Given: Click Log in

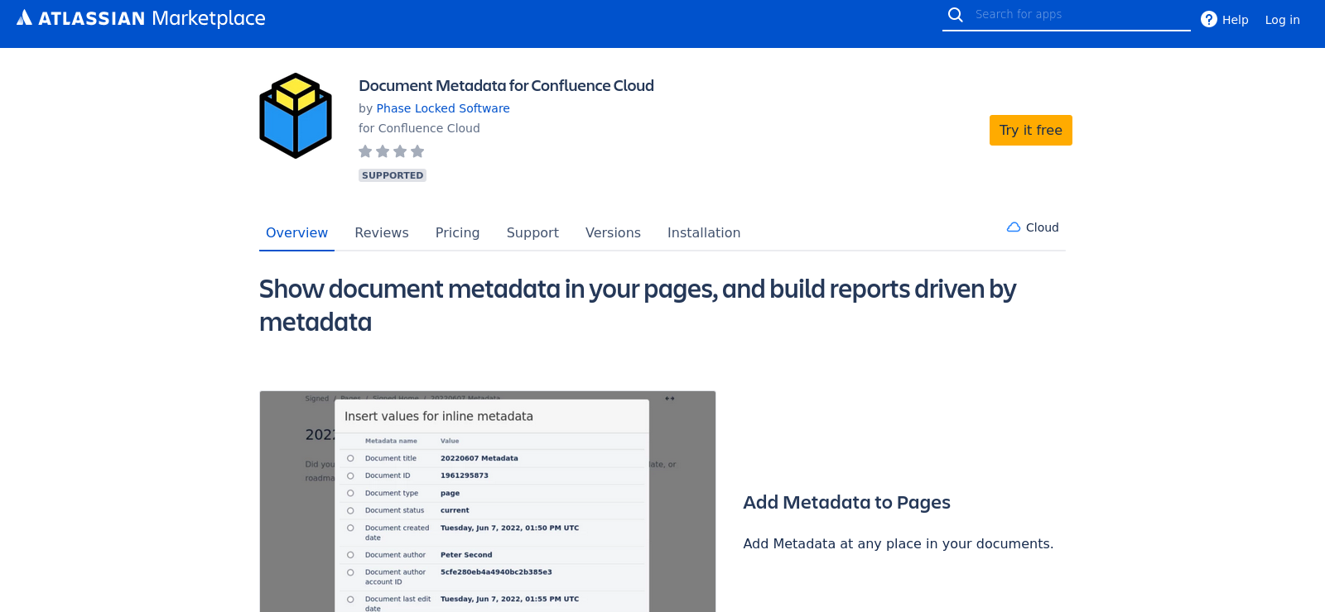Looking at the screenshot, I should click(x=1282, y=20).
